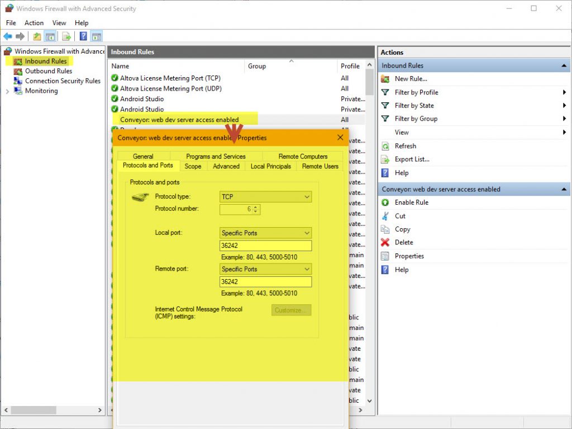Open the Action menu
The image size is (572, 429).
pyautogui.click(x=34, y=23)
